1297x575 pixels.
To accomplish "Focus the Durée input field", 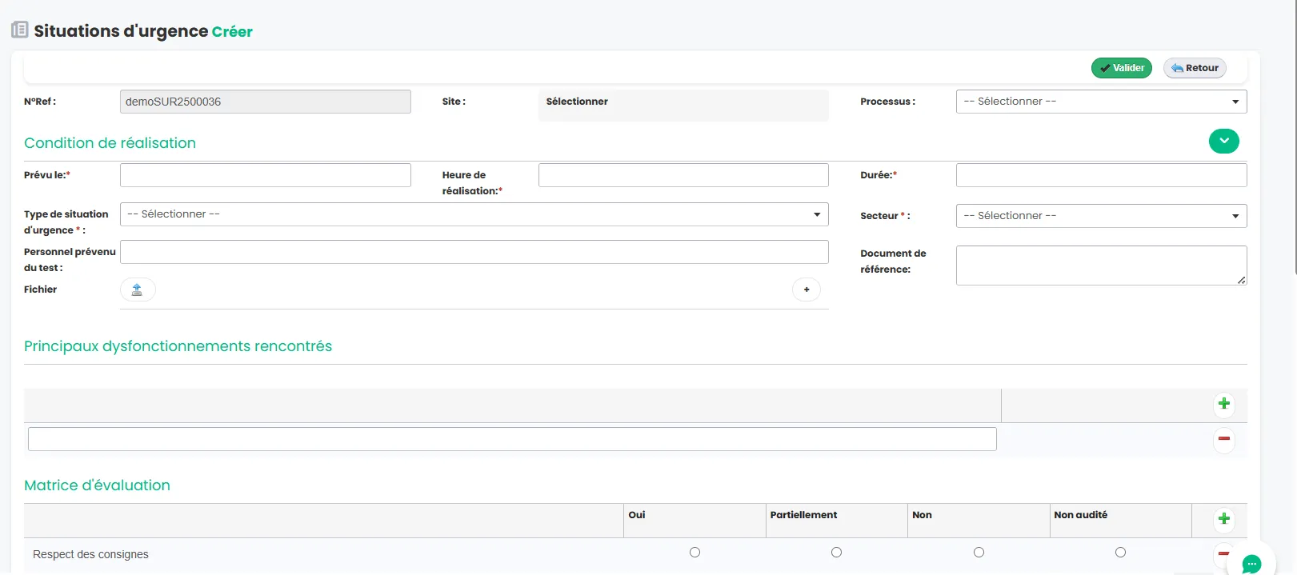I will (x=1101, y=175).
